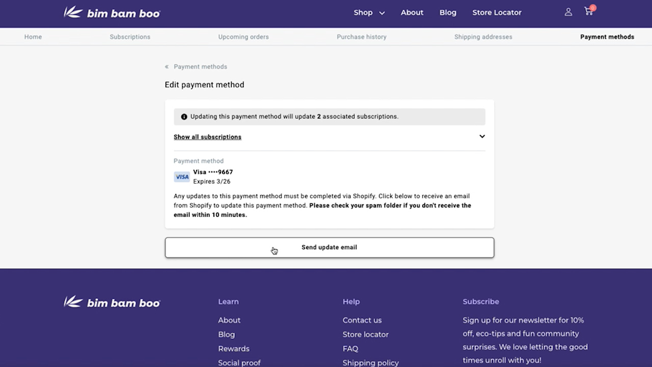Open the Upcoming orders tab
652x367 pixels.
pyautogui.click(x=243, y=37)
